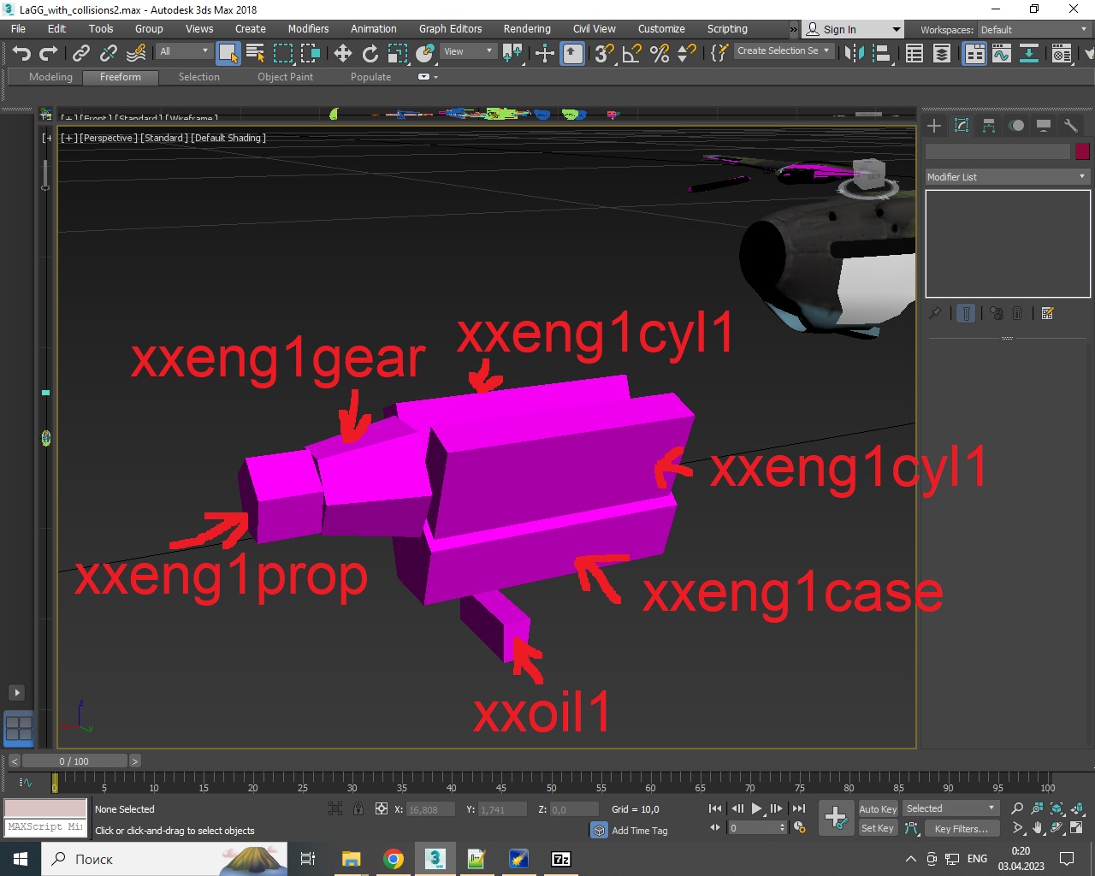1095x876 pixels.
Task: Open the key filter Selected dropdown
Action: click(x=950, y=808)
